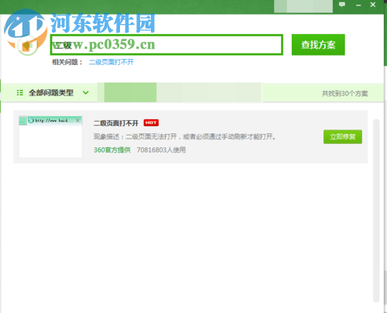Close the window
Image resolution: width=387 pixels, height=313 pixels.
372,5
